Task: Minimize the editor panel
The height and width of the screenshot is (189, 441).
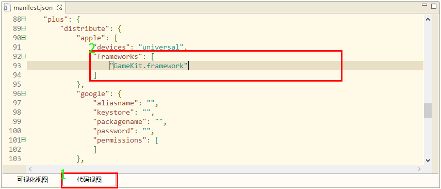Action: [424, 5]
